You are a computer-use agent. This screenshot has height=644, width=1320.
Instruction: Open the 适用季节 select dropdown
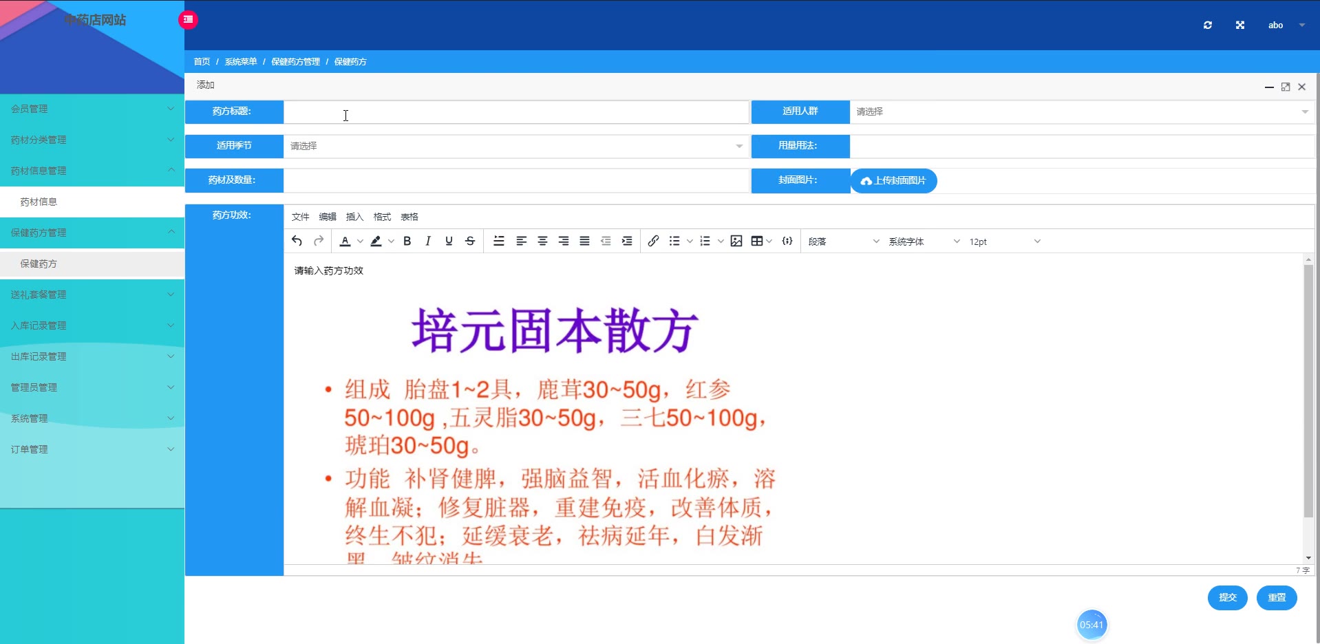[516, 146]
